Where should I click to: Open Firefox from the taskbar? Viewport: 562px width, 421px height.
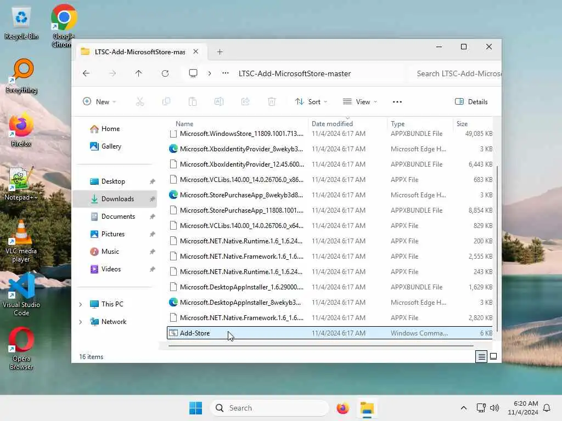pos(342,408)
